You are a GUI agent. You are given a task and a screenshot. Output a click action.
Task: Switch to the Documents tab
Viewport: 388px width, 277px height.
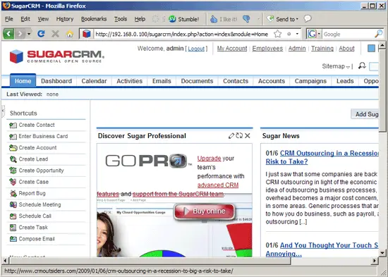tap(197, 81)
